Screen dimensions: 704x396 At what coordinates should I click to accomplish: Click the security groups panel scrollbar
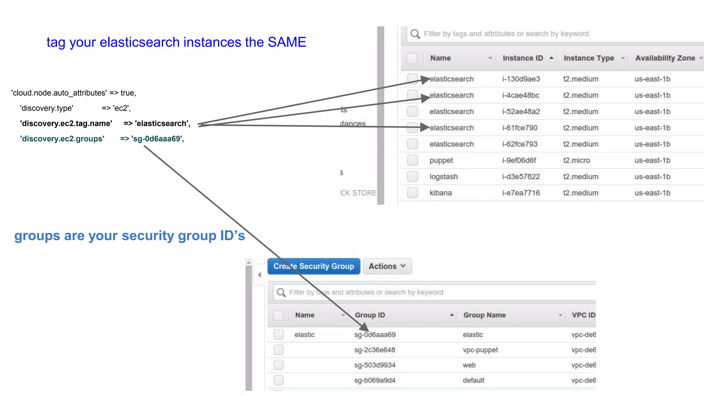[249, 328]
